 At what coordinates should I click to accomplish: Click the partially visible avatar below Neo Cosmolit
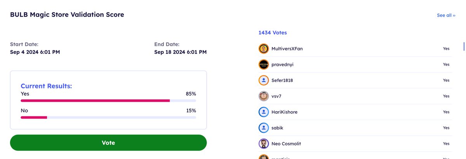tap(264, 157)
